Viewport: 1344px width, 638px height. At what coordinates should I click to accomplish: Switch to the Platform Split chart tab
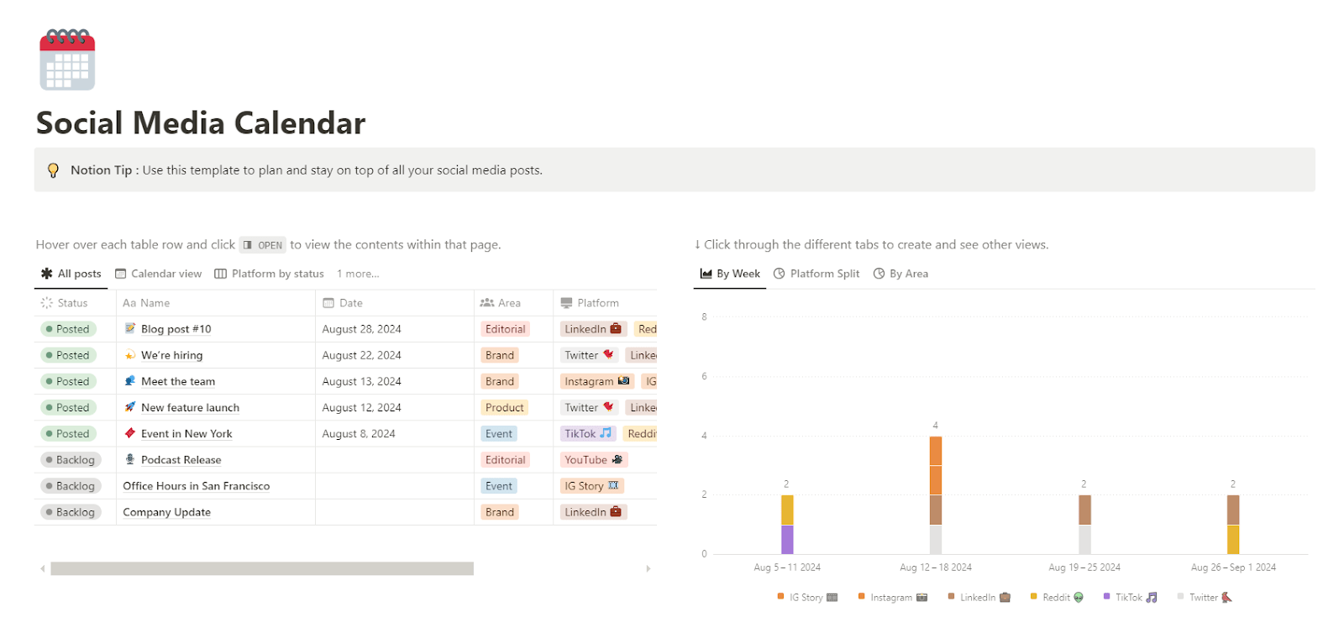[816, 274]
